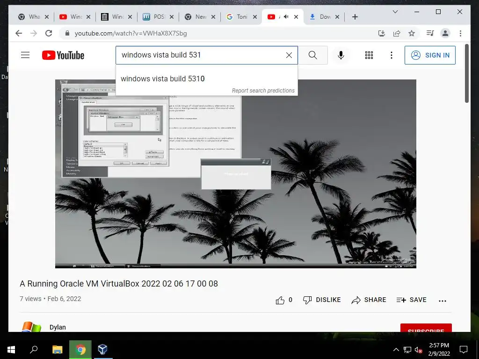The width and height of the screenshot is (479, 359).
Task: Click the address bar URL
Action: (x=131, y=34)
